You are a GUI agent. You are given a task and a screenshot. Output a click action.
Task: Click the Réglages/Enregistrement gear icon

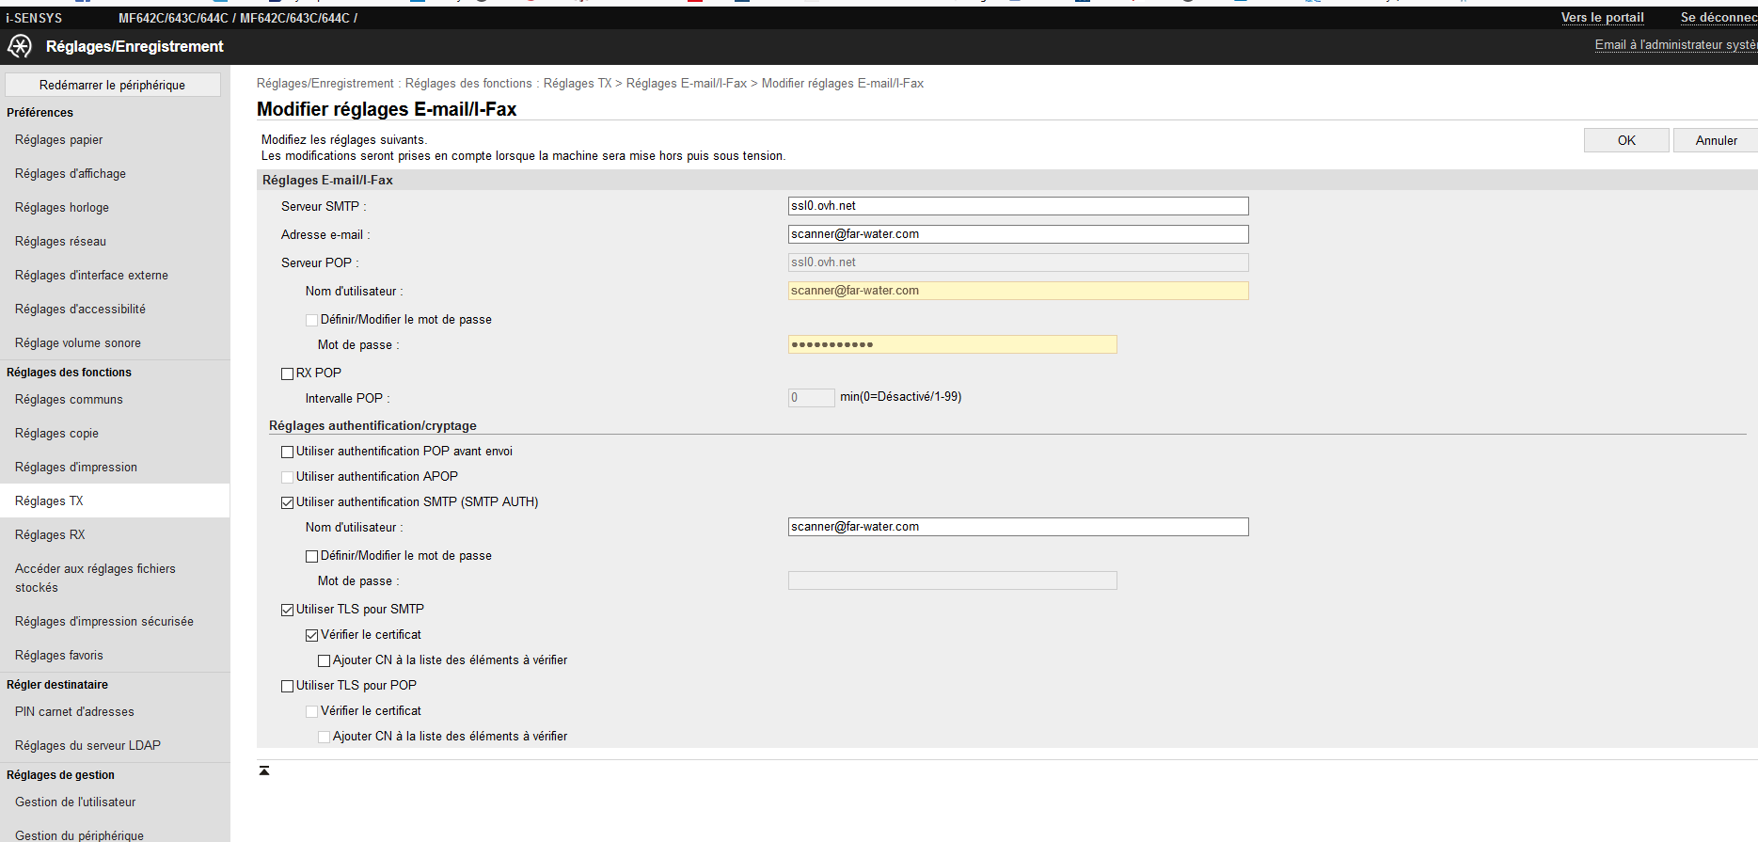click(20, 46)
